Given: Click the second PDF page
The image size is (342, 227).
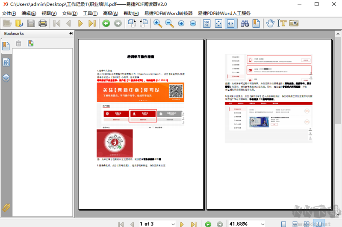Looking at the screenshot, I should pyautogui.click(x=269, y=124).
